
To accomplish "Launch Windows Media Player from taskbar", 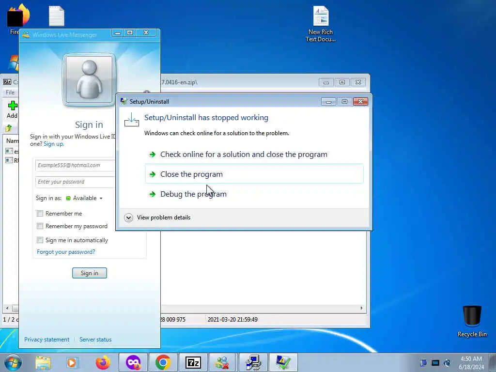I will [x=73, y=362].
